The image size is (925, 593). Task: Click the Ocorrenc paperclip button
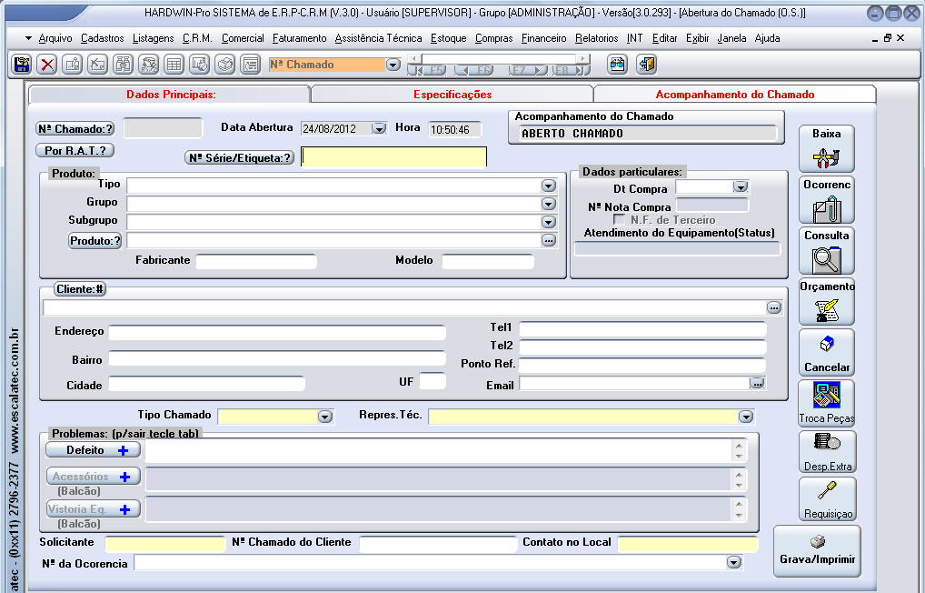pos(827,199)
